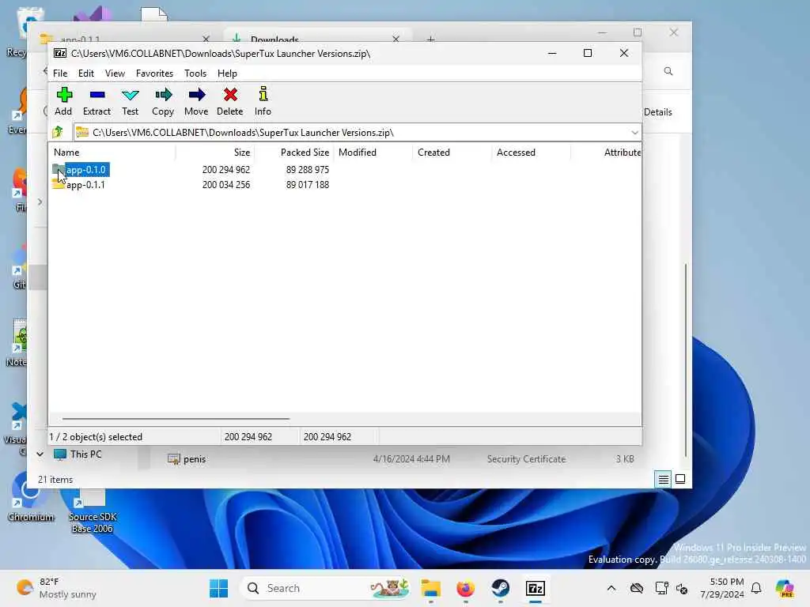
Task: Open the clock and date flyout
Action: (x=722, y=588)
